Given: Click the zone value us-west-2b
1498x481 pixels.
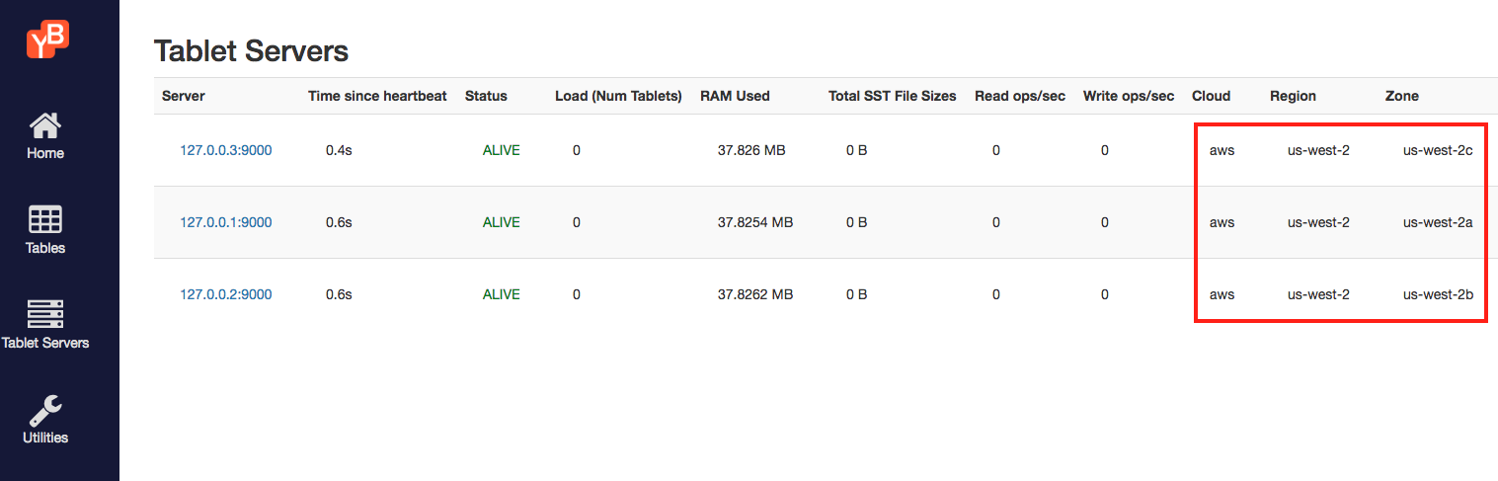Looking at the screenshot, I should (x=1438, y=294).
